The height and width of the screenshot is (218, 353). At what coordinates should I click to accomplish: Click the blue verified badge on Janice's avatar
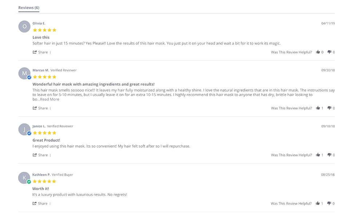29,133
